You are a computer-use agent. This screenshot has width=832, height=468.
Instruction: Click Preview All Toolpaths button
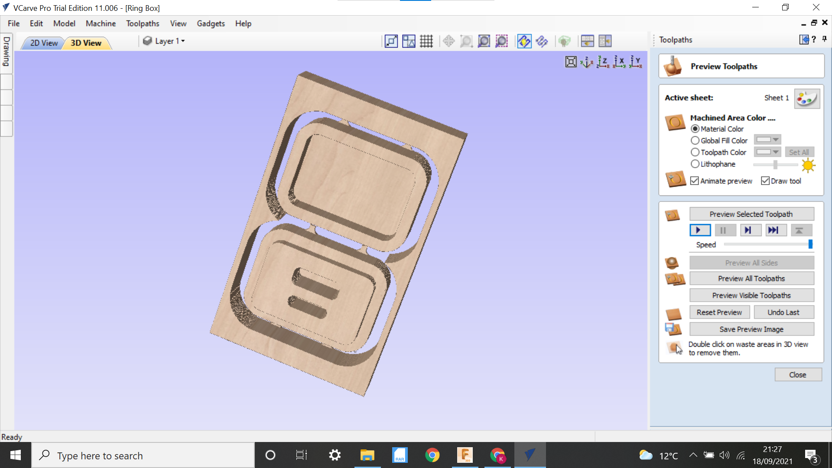(x=751, y=279)
